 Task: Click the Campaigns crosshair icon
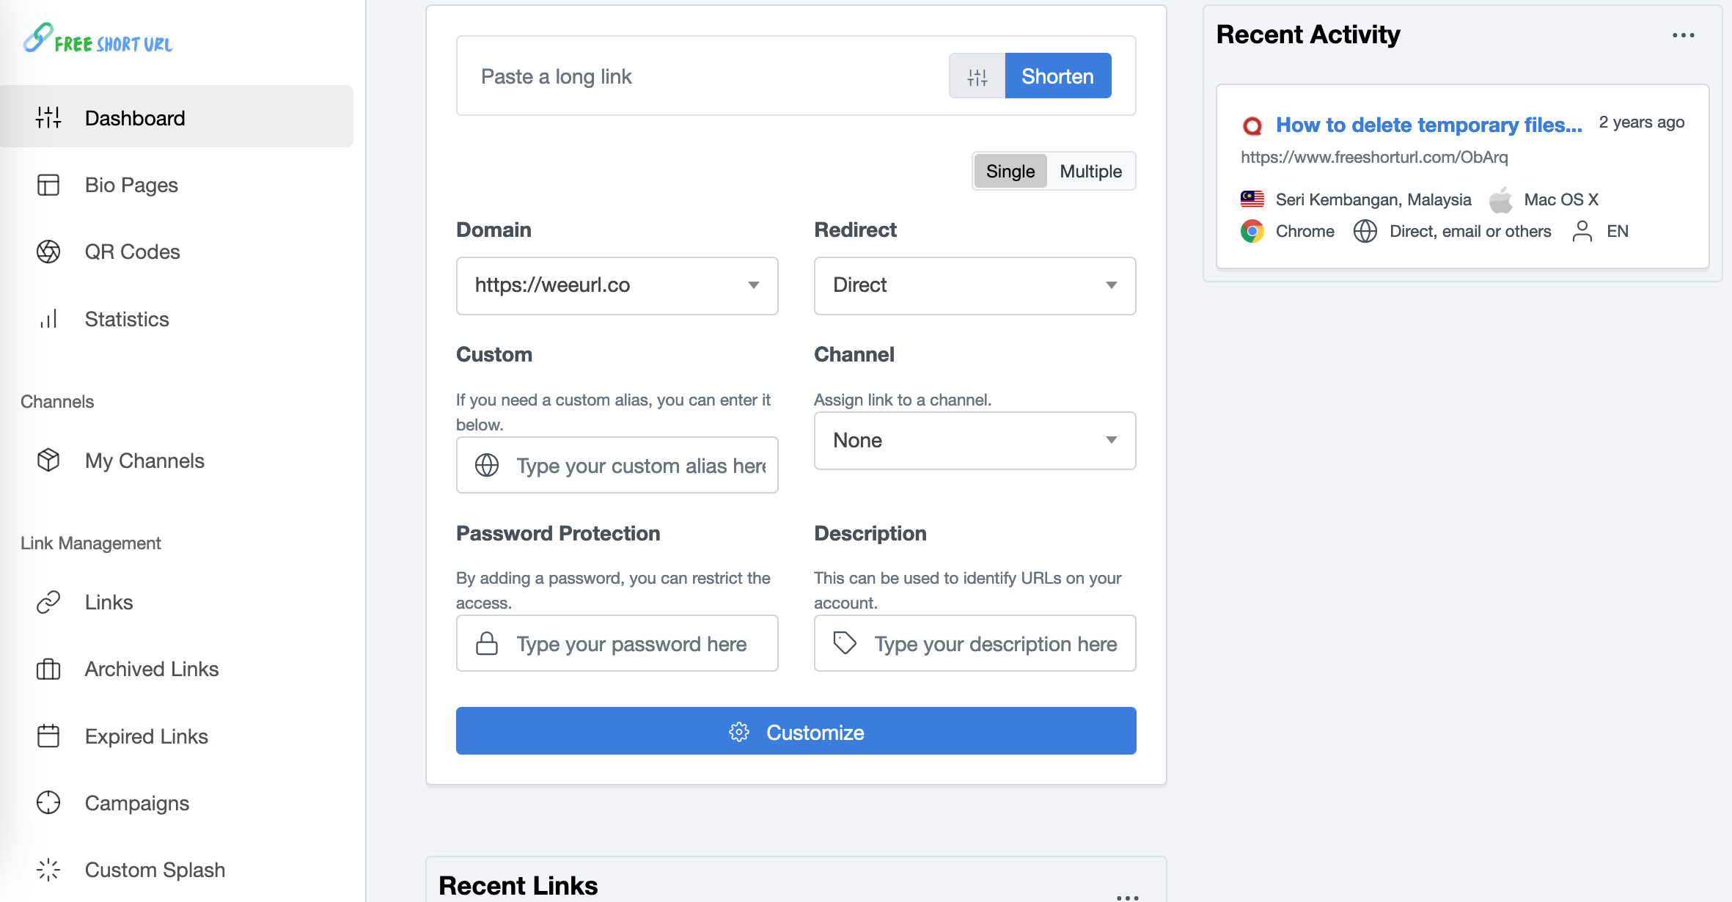pyautogui.click(x=48, y=803)
